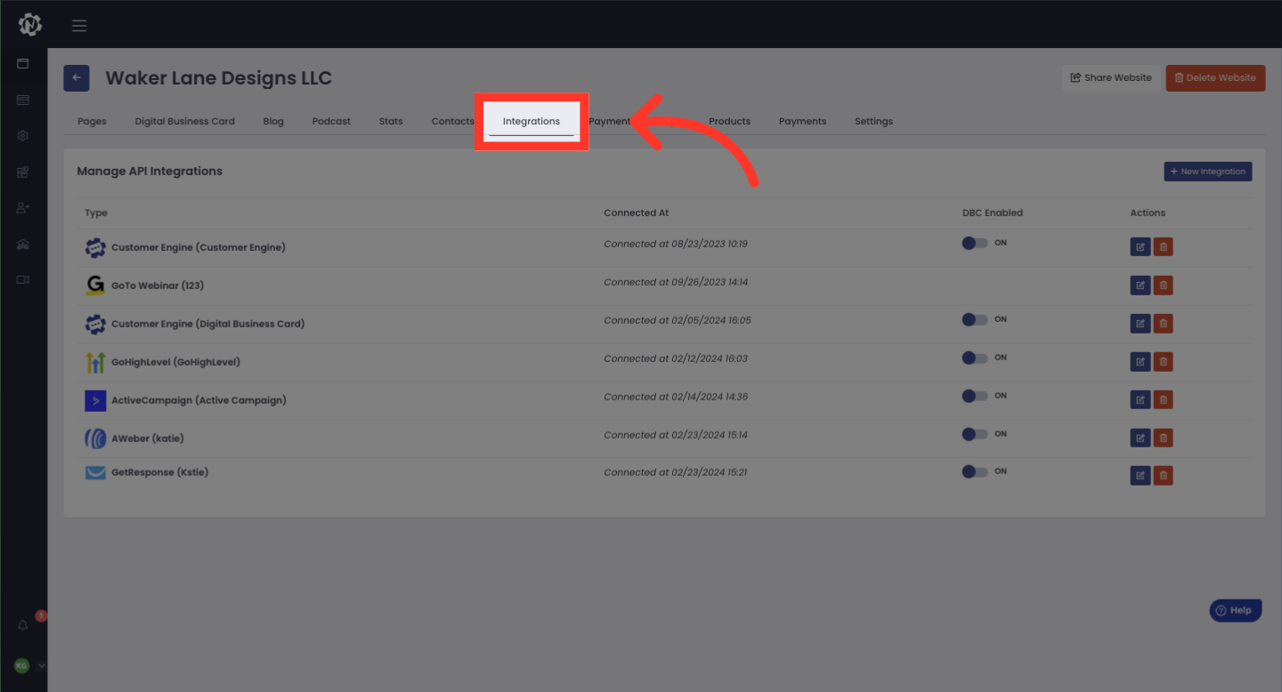Toggle DBC for Customer Engine (Digital Business Card)
This screenshot has width=1282, height=692.
pos(975,319)
